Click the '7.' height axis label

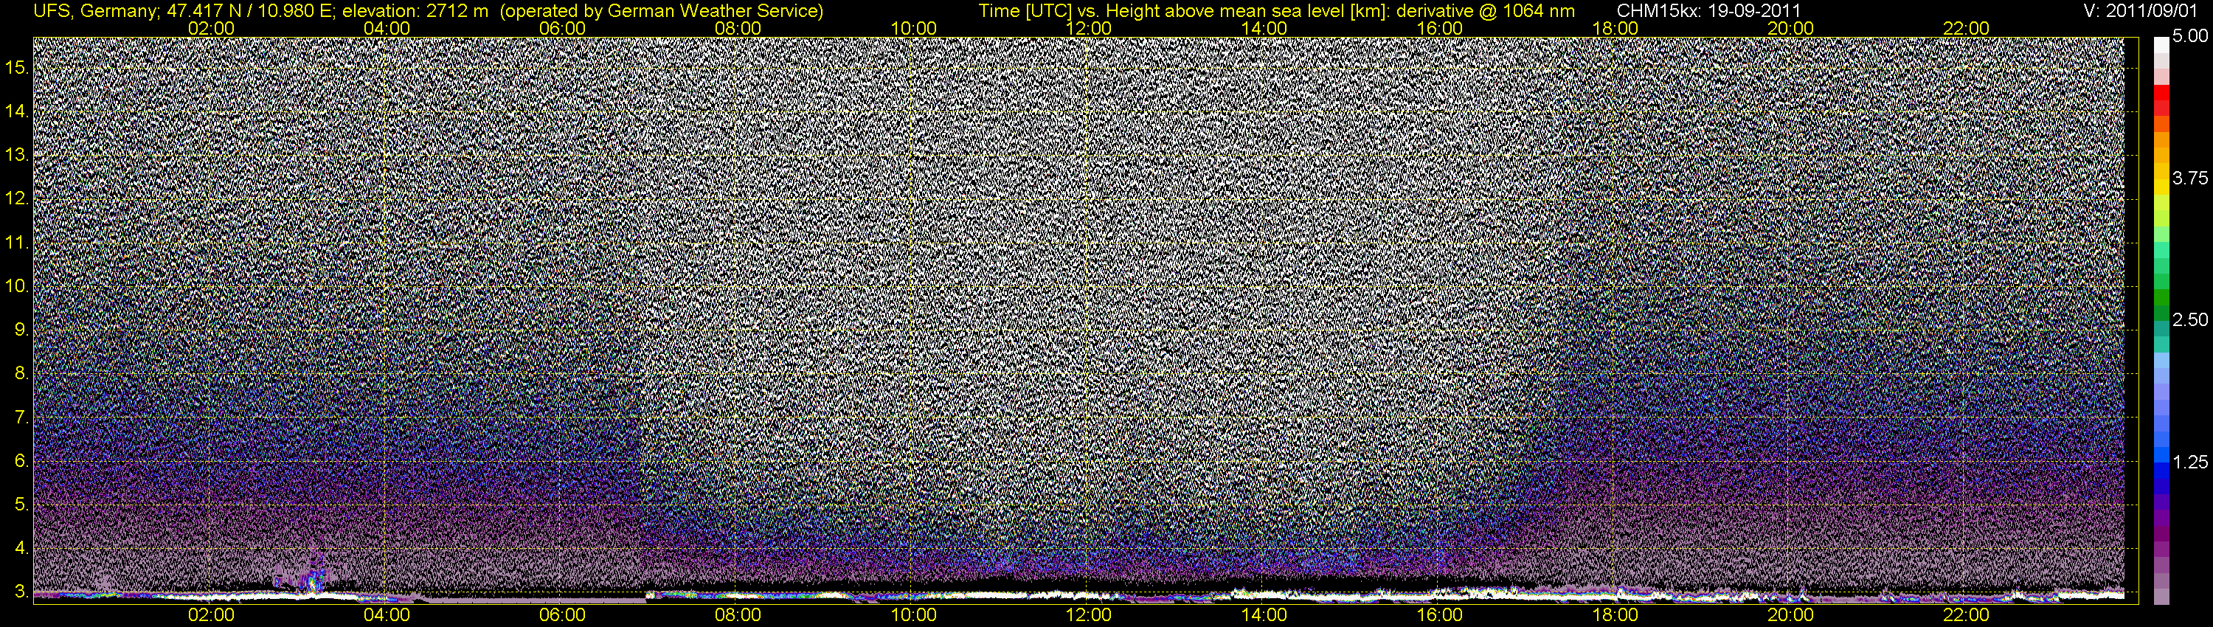pyautogui.click(x=21, y=418)
